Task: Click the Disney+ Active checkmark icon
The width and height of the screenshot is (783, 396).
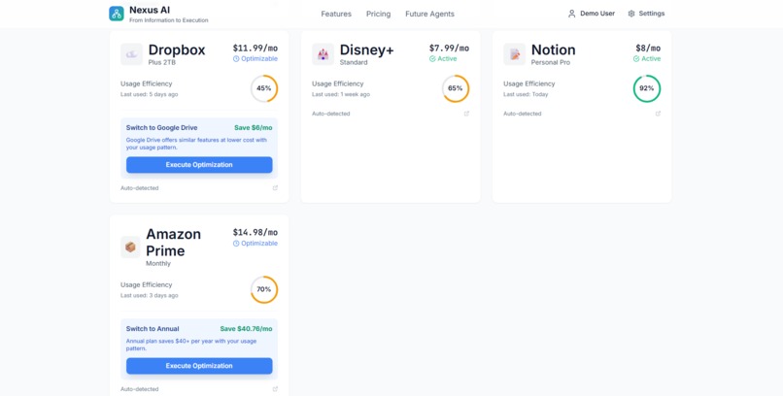Action: (432, 59)
